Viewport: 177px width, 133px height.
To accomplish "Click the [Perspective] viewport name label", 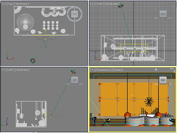I will coord(103,70).
